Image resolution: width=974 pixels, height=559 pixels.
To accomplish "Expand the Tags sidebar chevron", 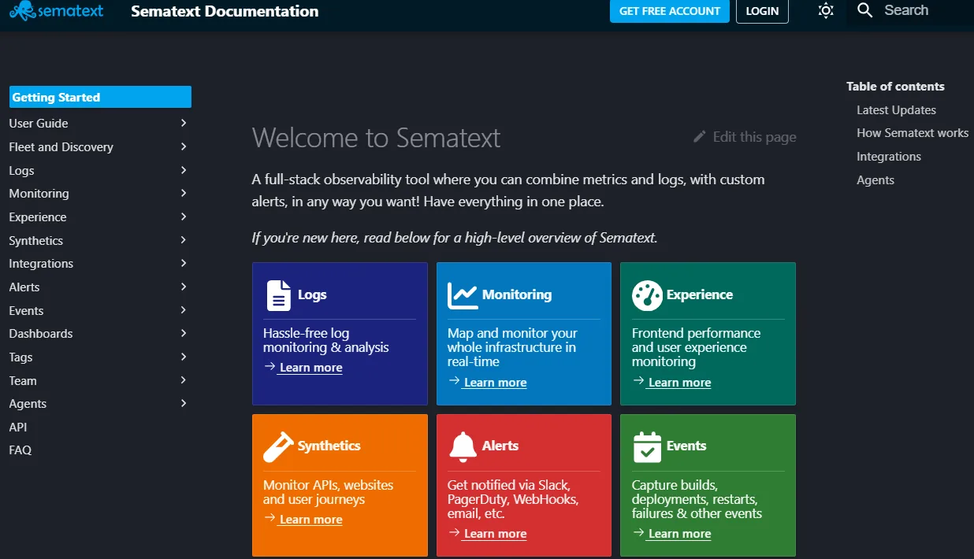I will pos(184,357).
